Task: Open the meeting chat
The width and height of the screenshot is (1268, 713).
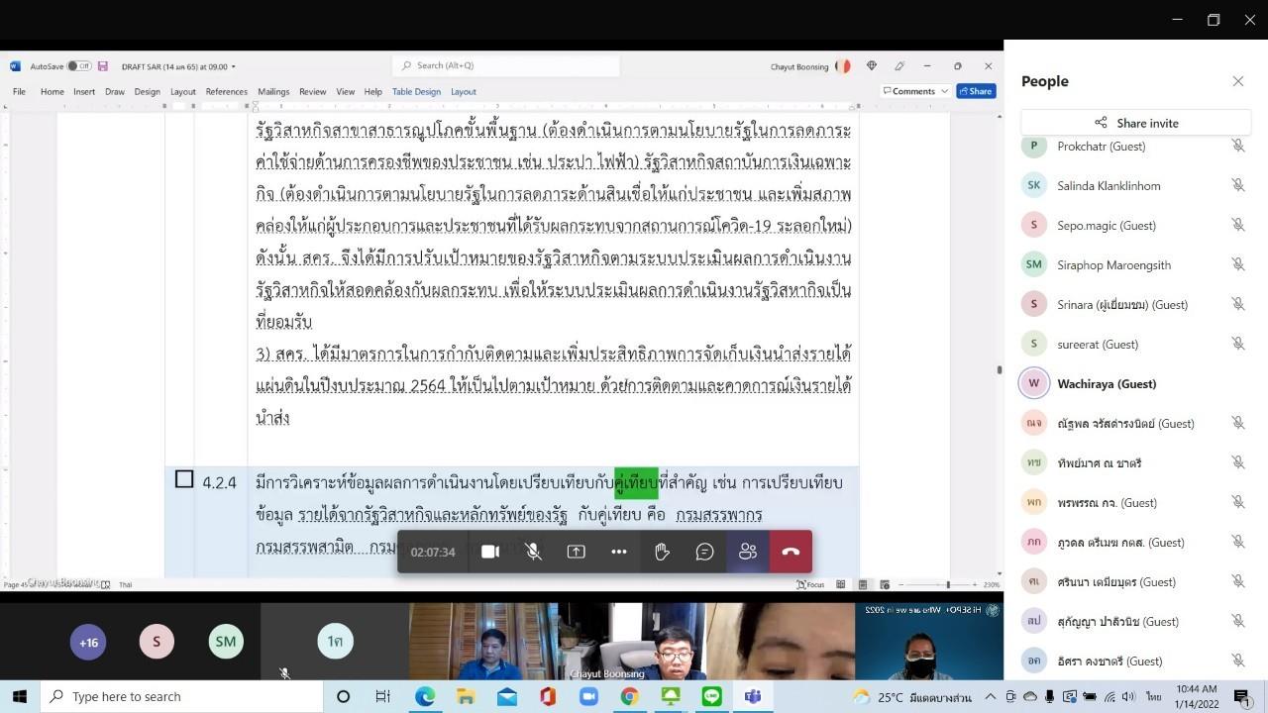Action: tap(704, 552)
